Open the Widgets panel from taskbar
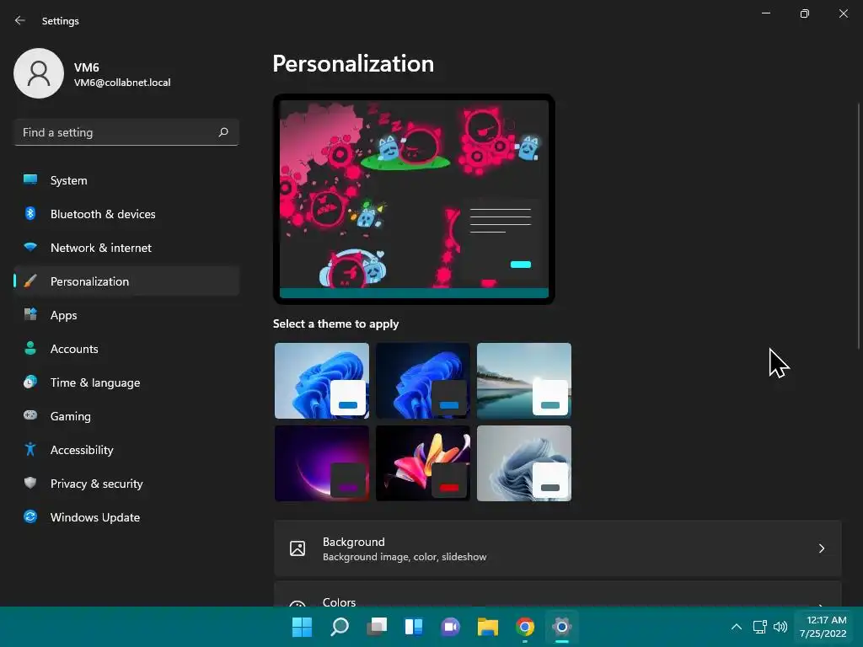This screenshot has height=647, width=863. [x=413, y=627]
